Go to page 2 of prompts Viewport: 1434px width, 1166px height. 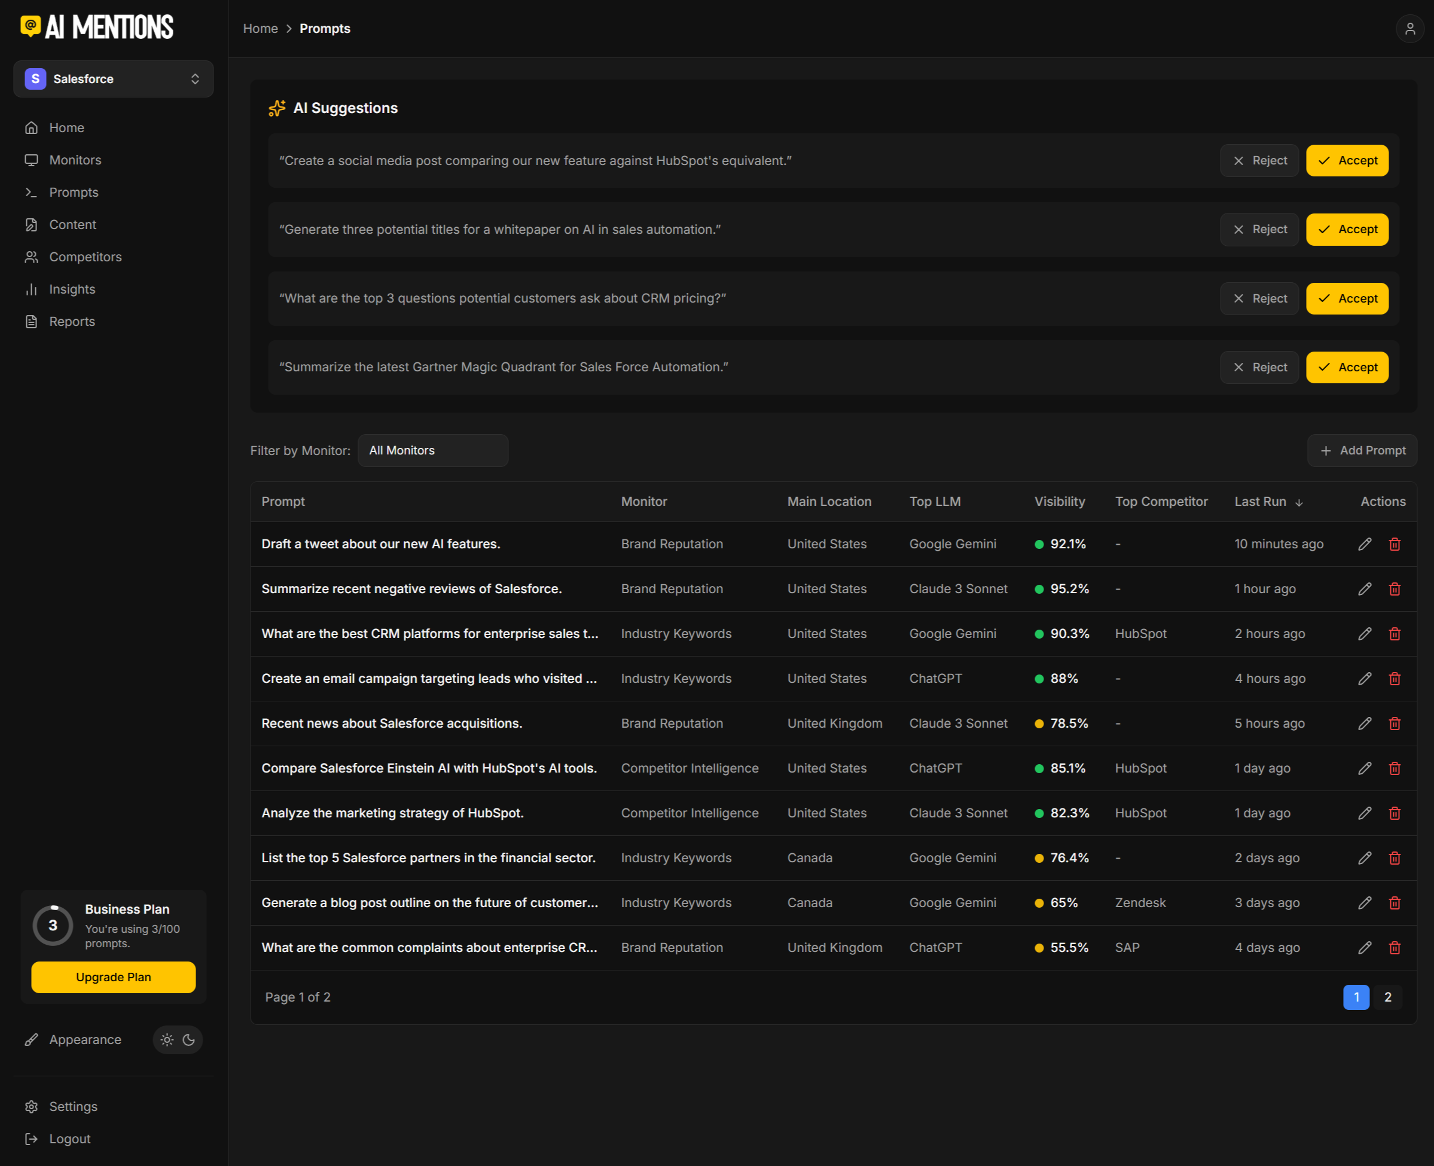coord(1388,997)
